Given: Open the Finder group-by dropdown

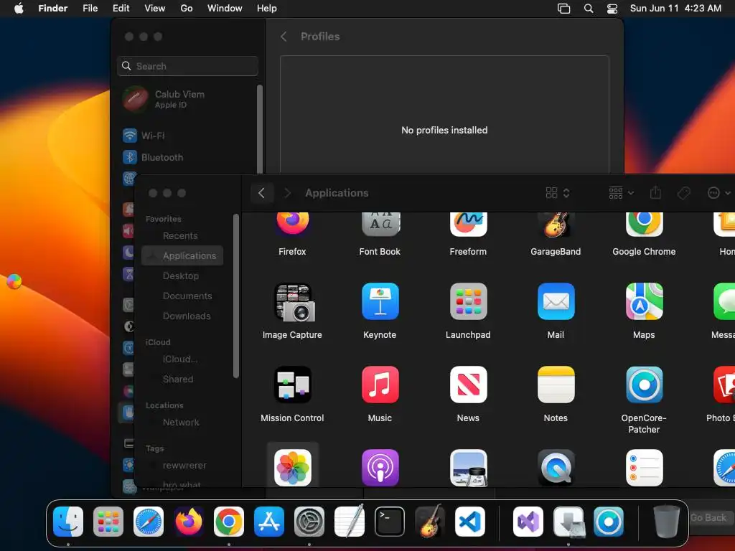Looking at the screenshot, I should [x=621, y=193].
